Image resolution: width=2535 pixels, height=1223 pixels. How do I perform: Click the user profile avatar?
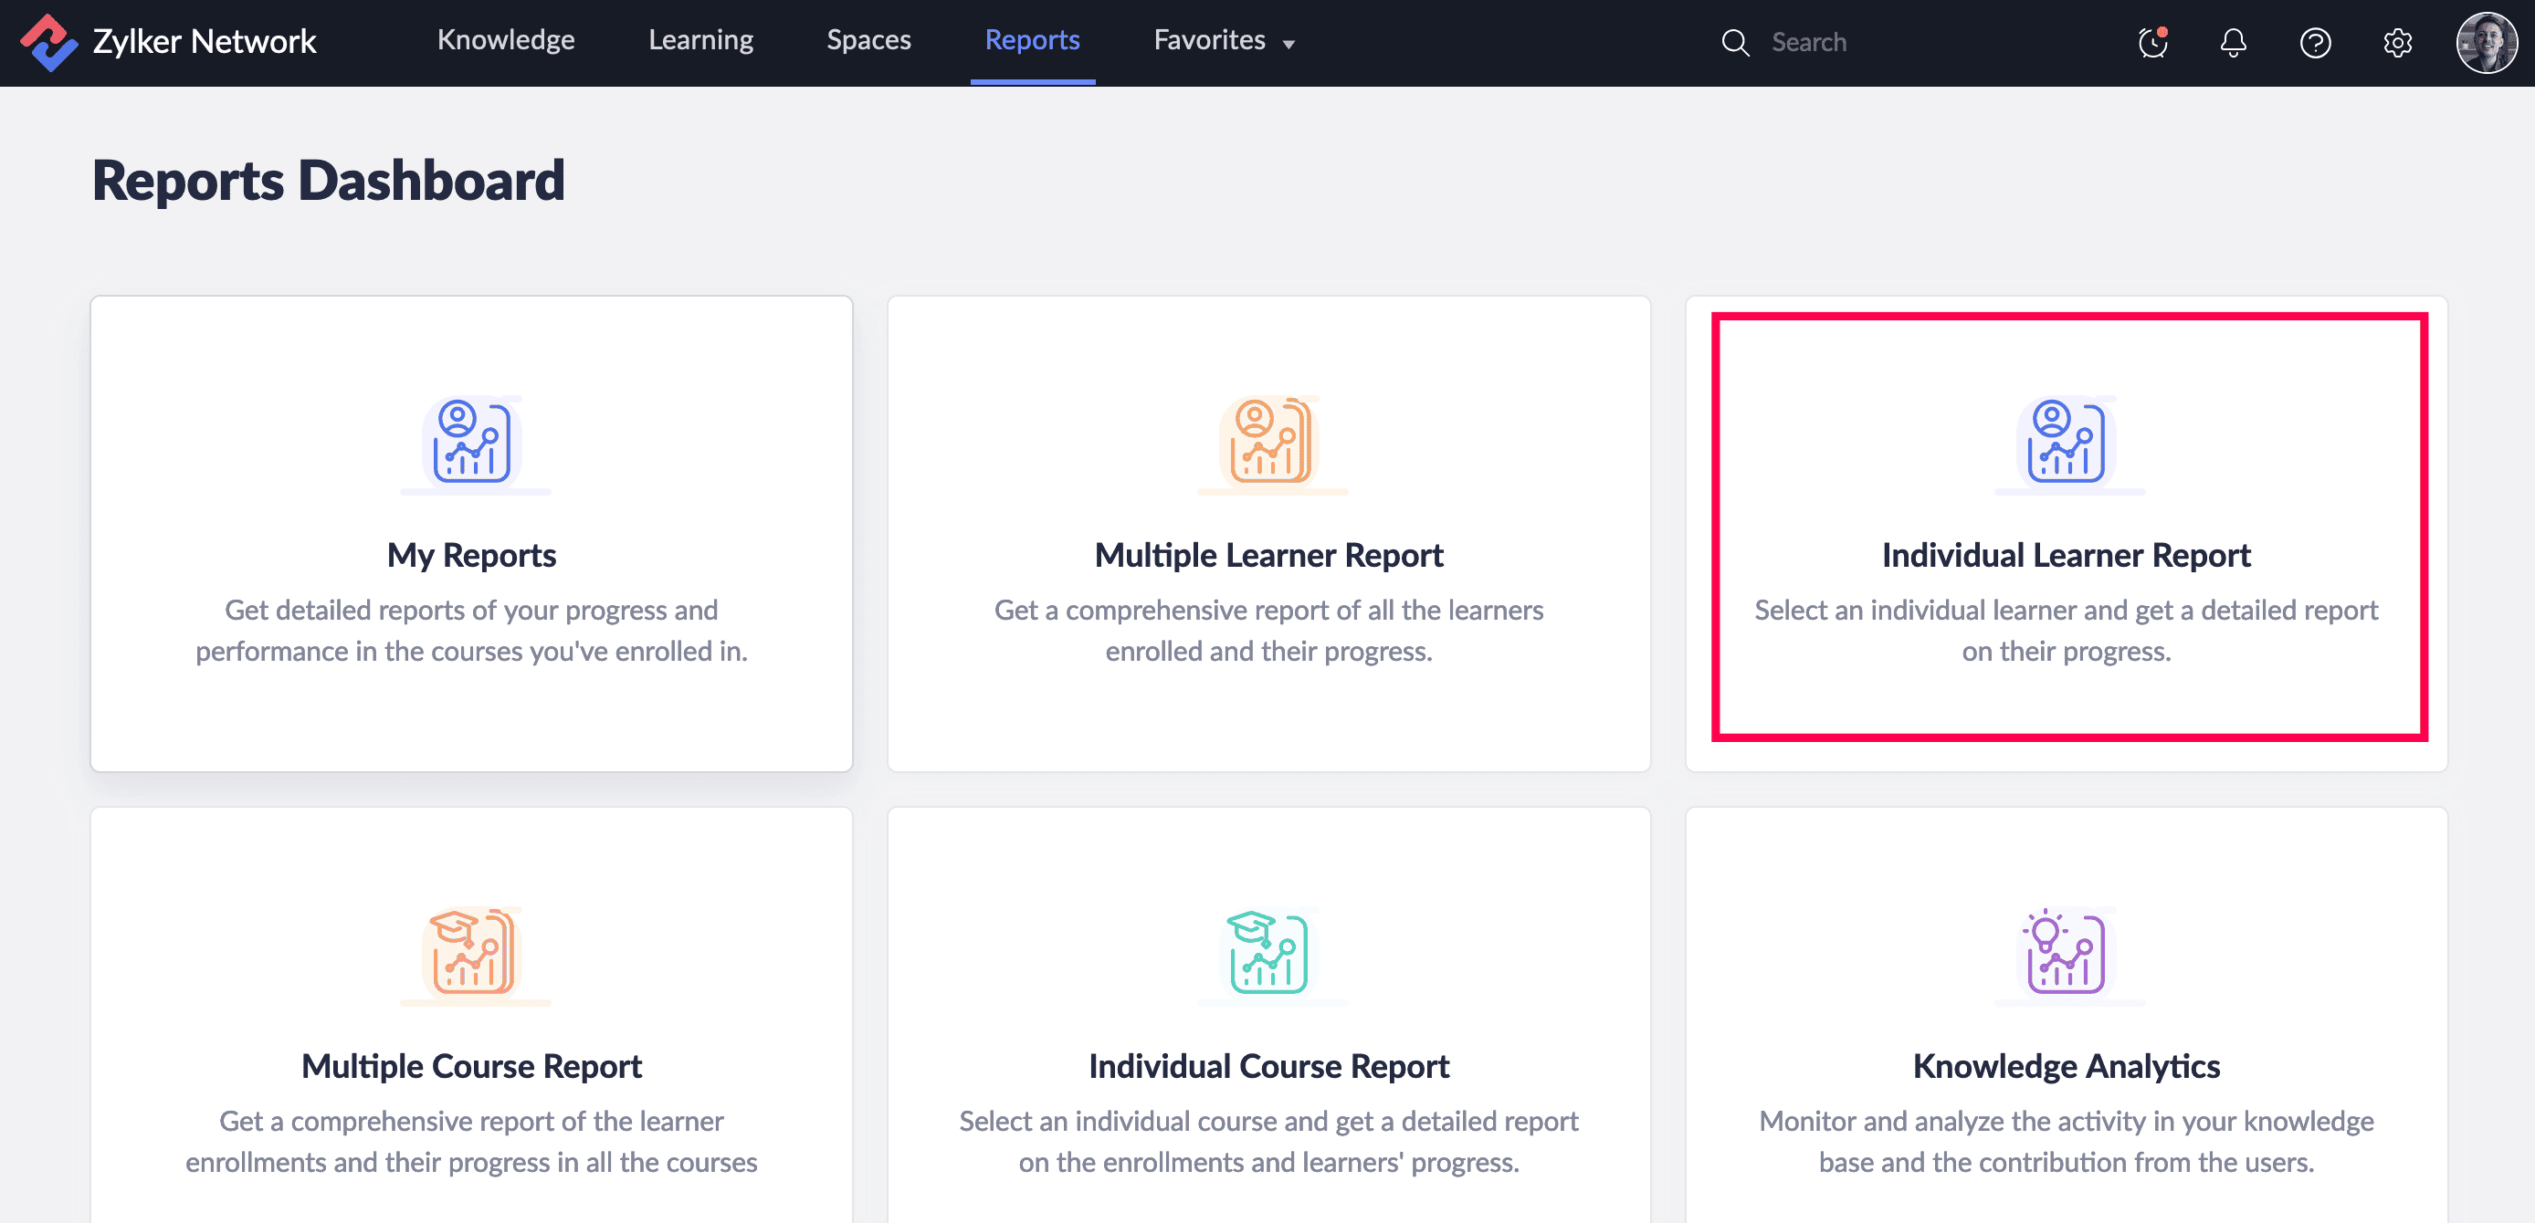[2486, 42]
